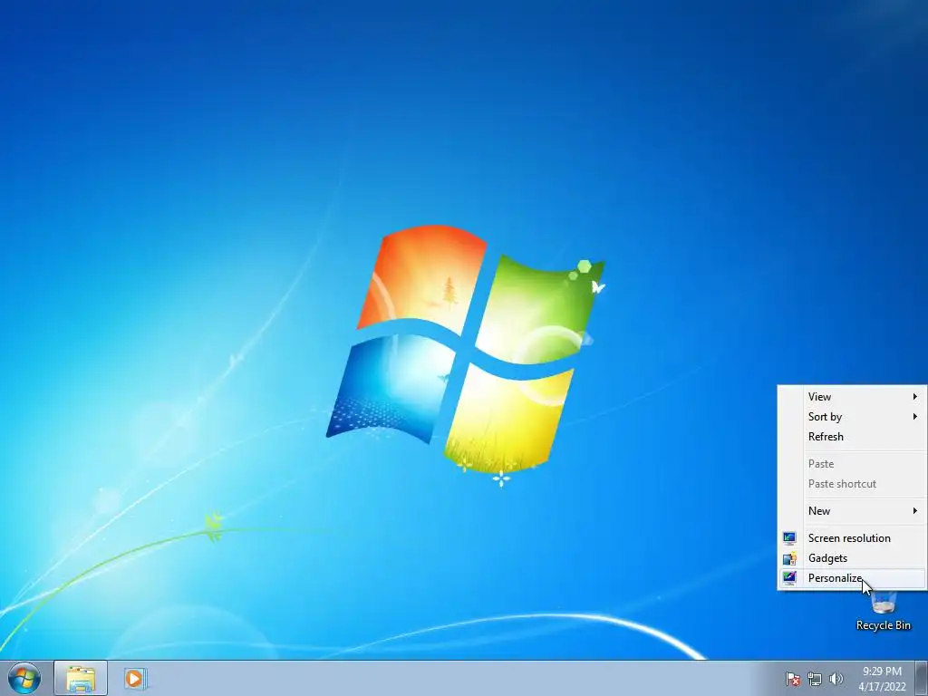The image size is (928, 696).
Task: Open the View submenu
Action: point(852,397)
